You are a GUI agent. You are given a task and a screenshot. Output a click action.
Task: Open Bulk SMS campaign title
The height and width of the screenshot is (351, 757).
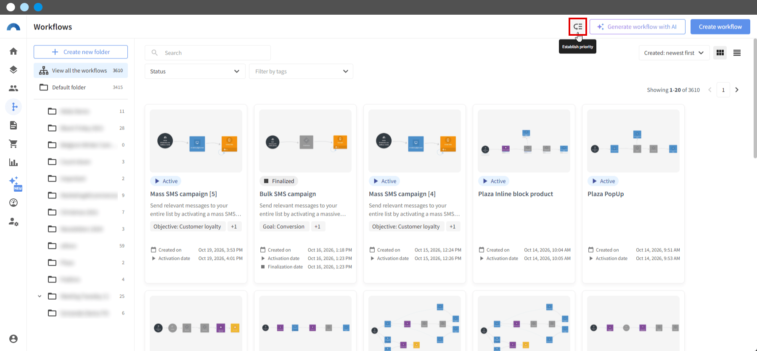coord(288,194)
